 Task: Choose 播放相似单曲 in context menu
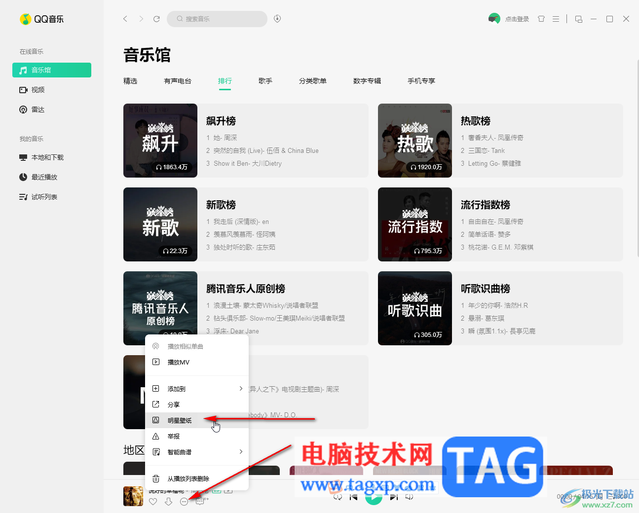pos(197,346)
